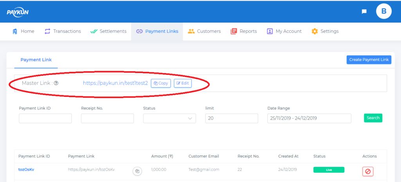Viewport: 401px width, 182px height.
Task: Click the Created At column header
Action: click(288, 156)
